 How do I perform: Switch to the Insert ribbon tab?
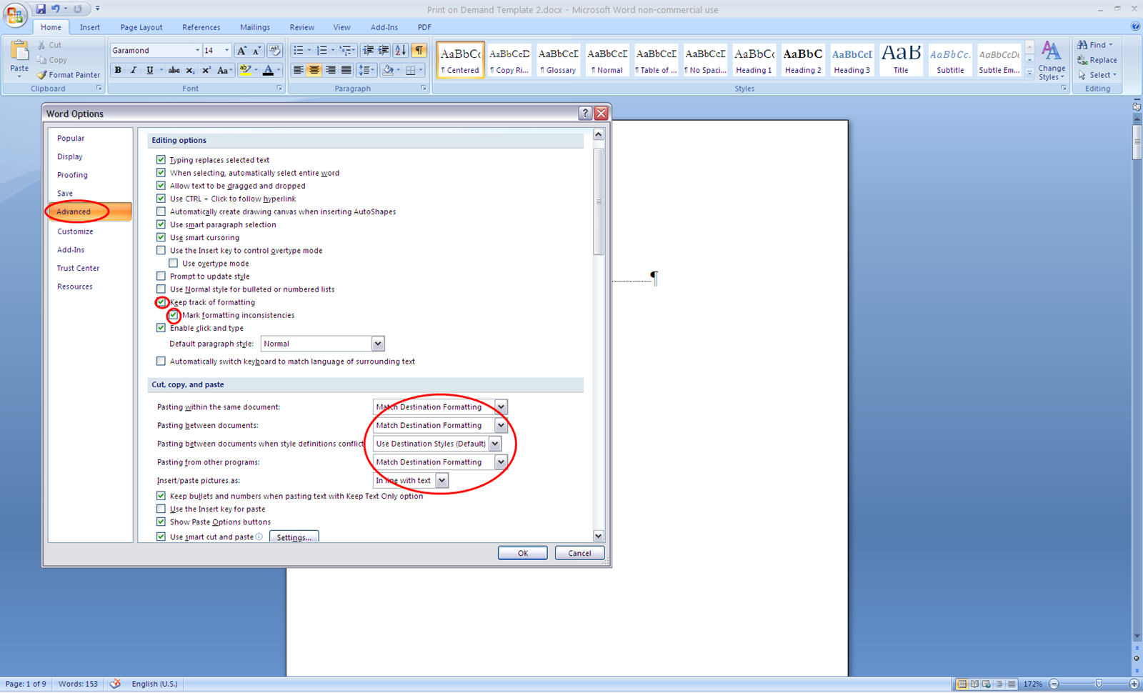pyautogui.click(x=89, y=27)
